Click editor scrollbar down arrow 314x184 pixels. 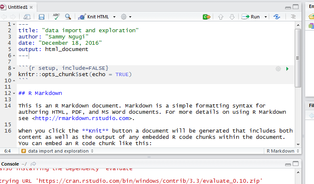(298, 144)
